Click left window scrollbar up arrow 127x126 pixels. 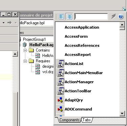[x=15, y=54]
